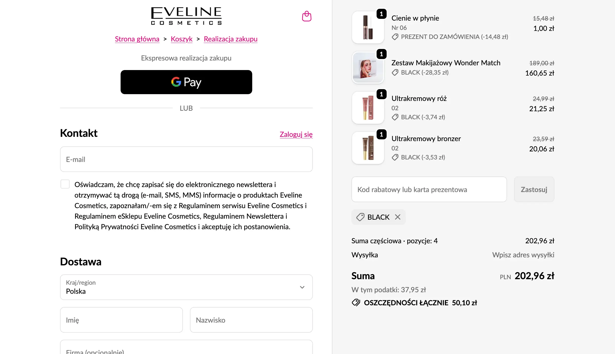Open the Ultrakremowy róż product thumbnail
The image size is (615, 354).
click(x=368, y=107)
